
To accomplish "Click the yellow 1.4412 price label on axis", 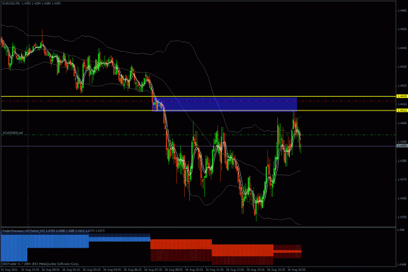I will point(401,110).
